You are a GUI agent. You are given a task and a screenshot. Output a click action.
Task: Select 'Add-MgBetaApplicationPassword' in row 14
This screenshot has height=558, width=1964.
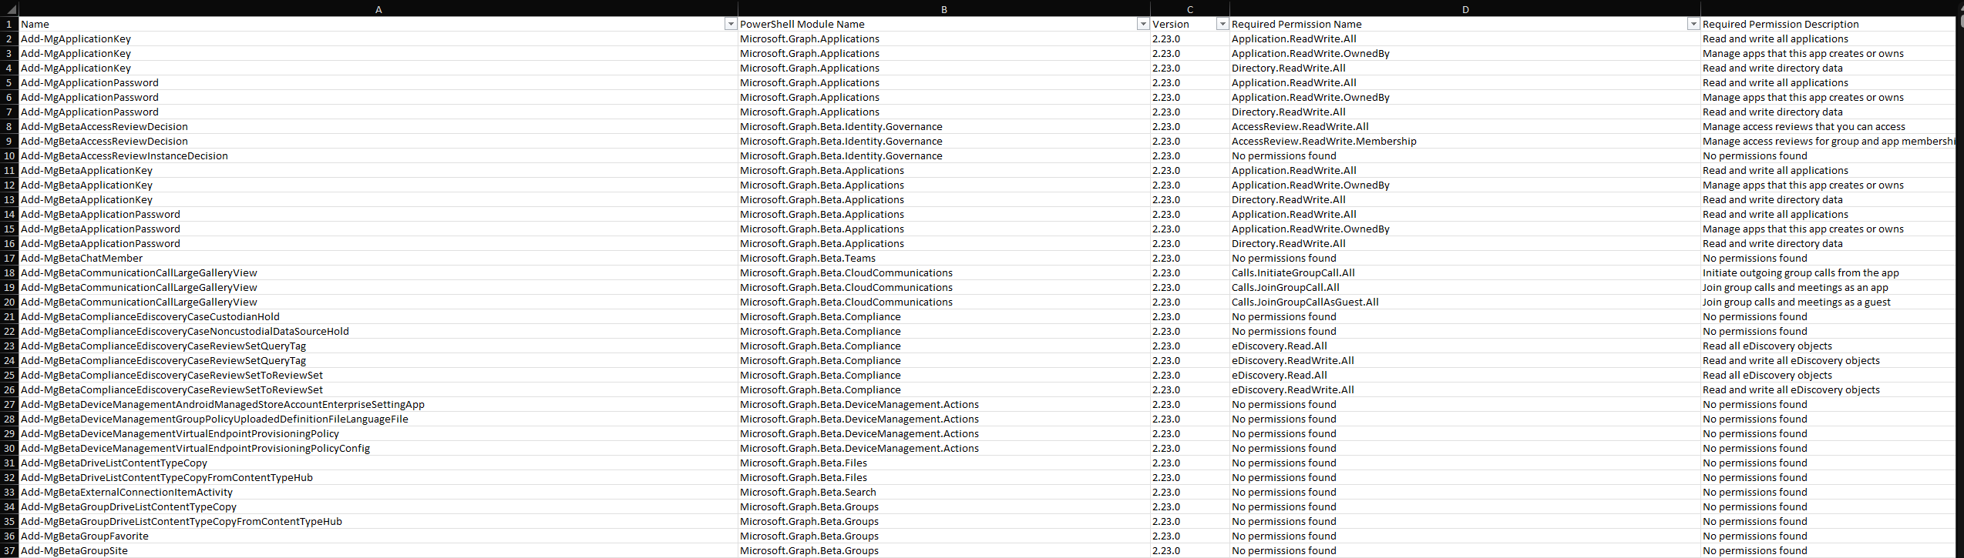pyautogui.click(x=378, y=215)
